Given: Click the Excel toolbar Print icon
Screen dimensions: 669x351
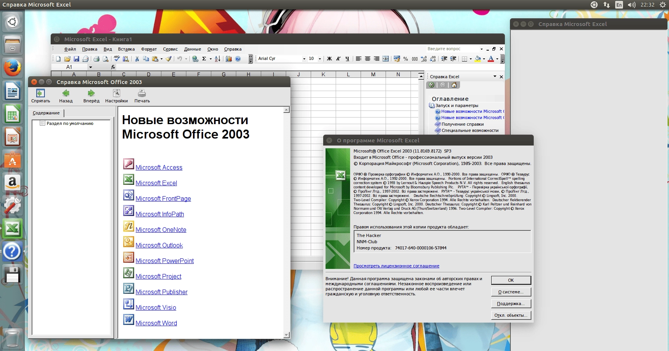Looking at the screenshot, I should (96, 59).
